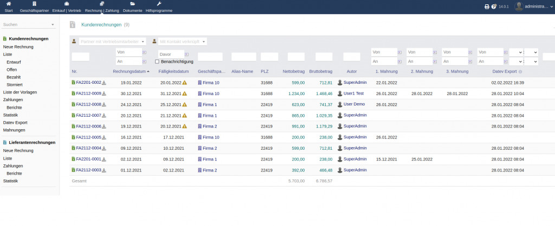Viewport: 555px width, 226px height.
Task: Click the Datev Export info icon
Action: (x=520, y=71)
